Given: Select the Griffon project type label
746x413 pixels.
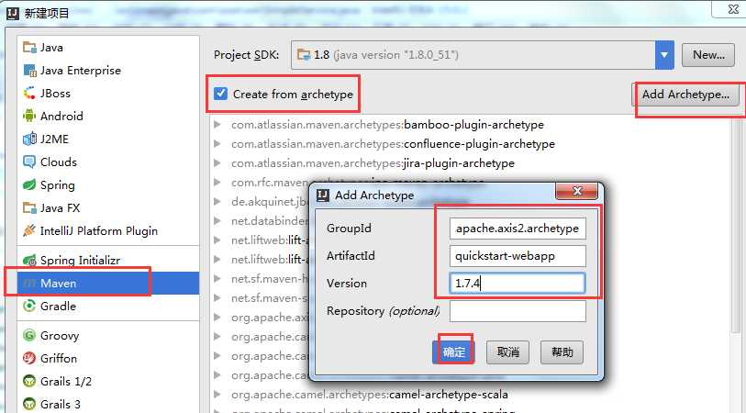Looking at the screenshot, I should coord(59,358).
